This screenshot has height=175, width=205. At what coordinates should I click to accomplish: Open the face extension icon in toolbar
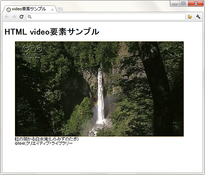pos(190,17)
